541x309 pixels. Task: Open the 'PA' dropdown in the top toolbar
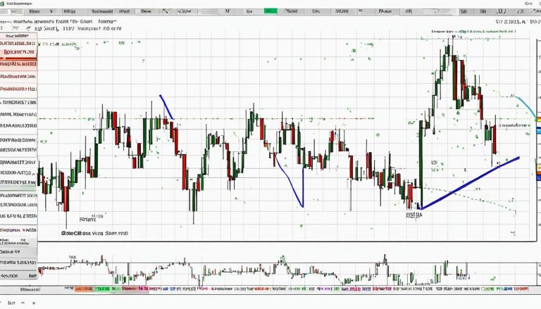[x=386, y=12]
